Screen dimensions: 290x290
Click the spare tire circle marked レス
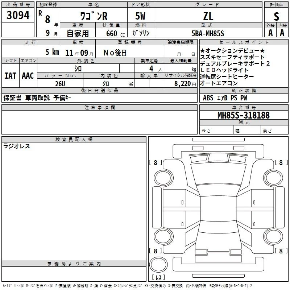[x=158, y=264]
